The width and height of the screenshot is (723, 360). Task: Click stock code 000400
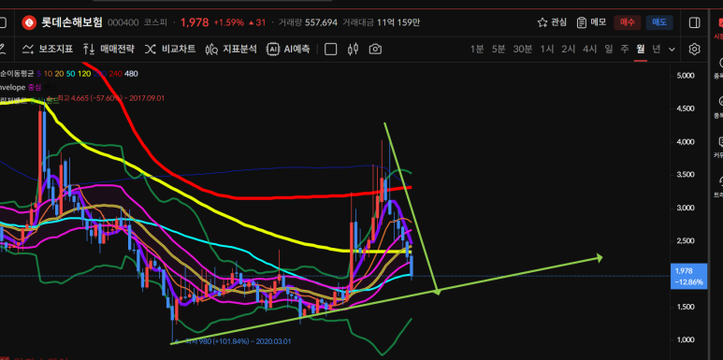[x=123, y=22]
